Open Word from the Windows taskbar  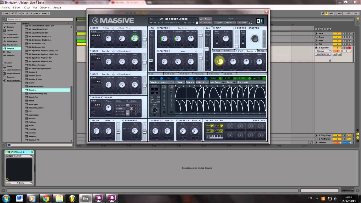[19, 198]
